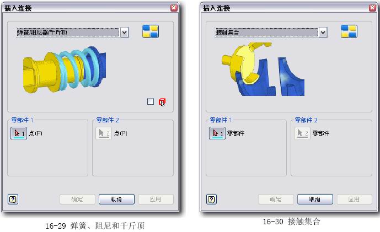380x232 pixels.
Task: Click component 2 point selector arrow in spring dialog
Action: coord(104,133)
